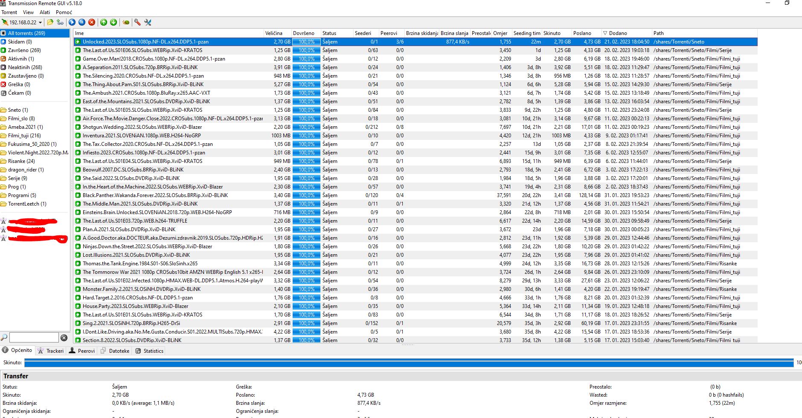Viewport: 802px width, 418px height.
Task: Switch to the Trackeri tab
Action: [50, 351]
